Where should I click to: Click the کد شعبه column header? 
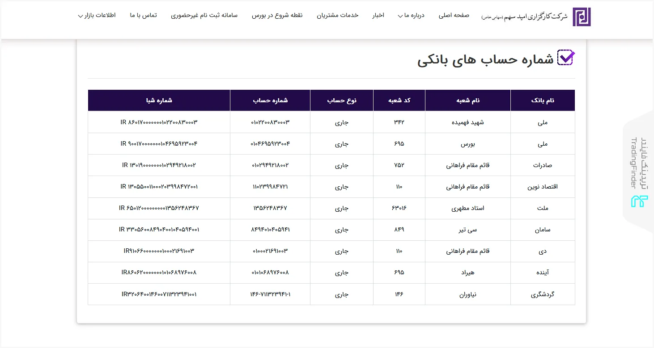point(399,101)
